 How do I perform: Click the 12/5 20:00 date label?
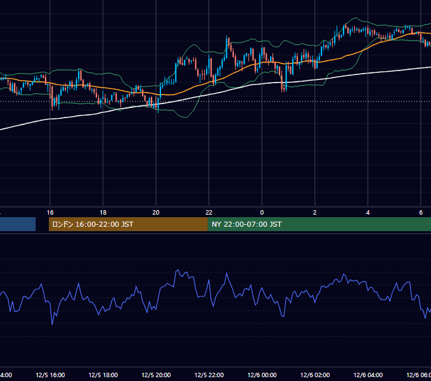pyautogui.click(x=156, y=375)
